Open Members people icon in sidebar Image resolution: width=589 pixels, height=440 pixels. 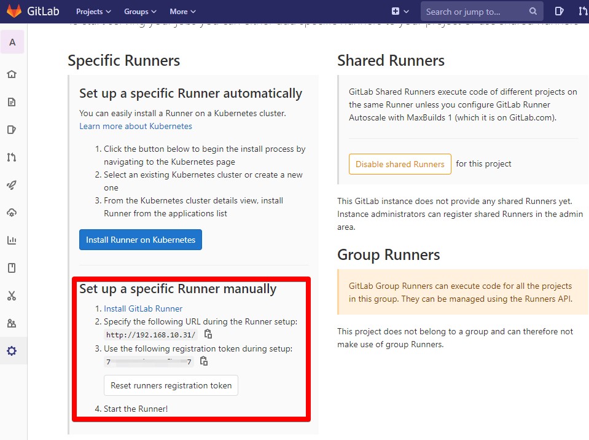pyautogui.click(x=12, y=323)
